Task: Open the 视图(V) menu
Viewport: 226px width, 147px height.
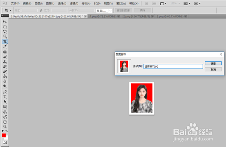Action: tap(108, 3)
